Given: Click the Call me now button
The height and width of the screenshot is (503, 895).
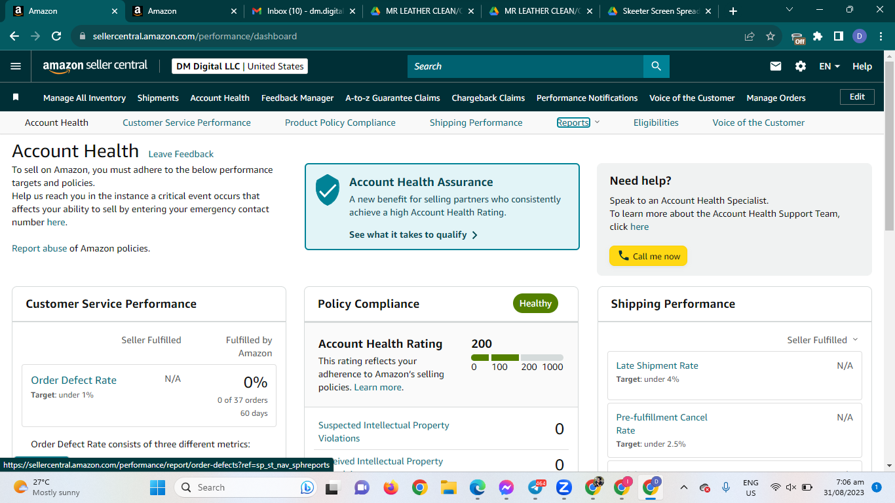Looking at the screenshot, I should pyautogui.click(x=648, y=256).
